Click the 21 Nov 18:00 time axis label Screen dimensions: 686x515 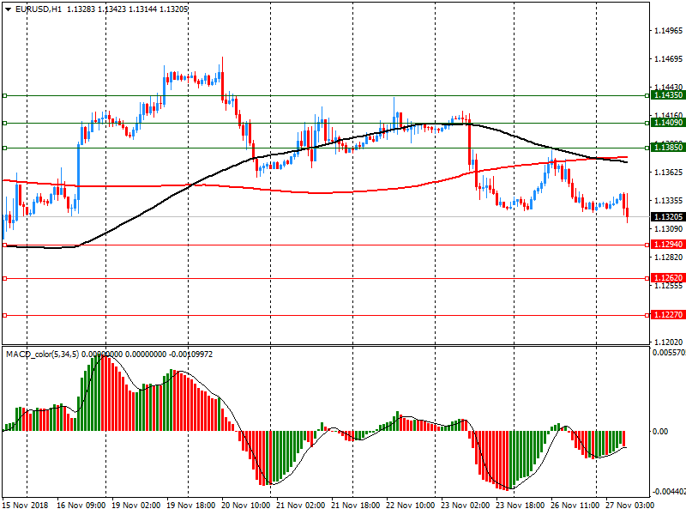(x=355, y=506)
